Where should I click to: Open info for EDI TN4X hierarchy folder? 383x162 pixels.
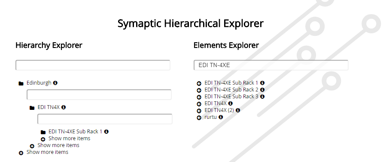[64, 107]
